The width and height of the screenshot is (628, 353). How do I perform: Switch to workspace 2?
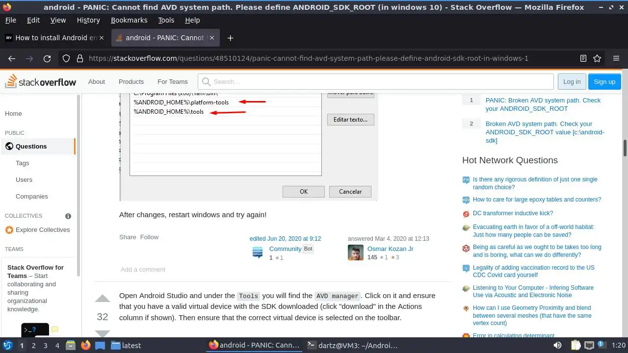pos(33,345)
